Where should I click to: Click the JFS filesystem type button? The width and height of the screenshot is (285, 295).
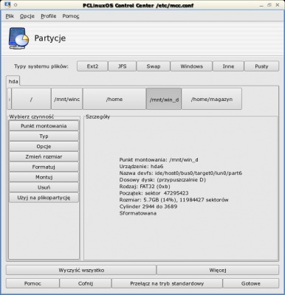(x=123, y=66)
